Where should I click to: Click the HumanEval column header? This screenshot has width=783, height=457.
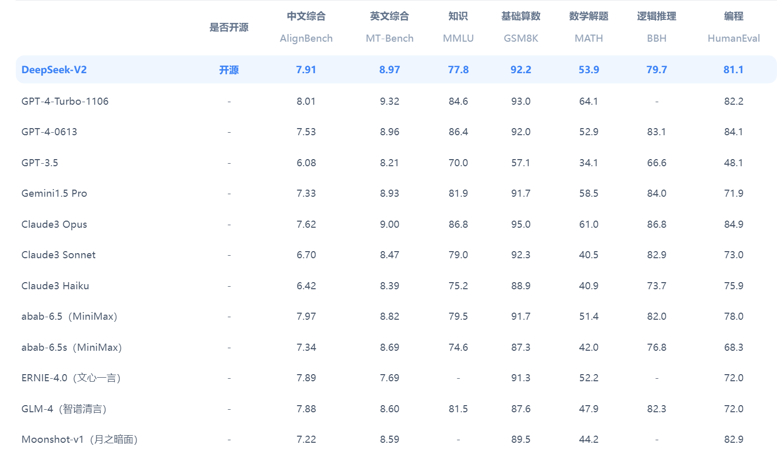[x=734, y=38]
